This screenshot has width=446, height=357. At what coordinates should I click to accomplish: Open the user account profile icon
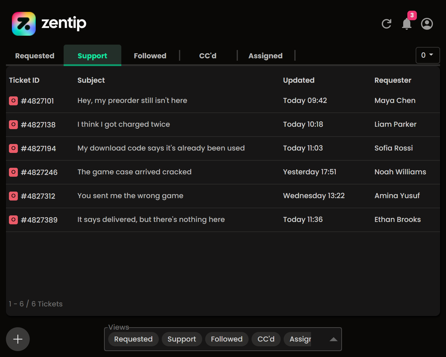pyautogui.click(x=427, y=24)
